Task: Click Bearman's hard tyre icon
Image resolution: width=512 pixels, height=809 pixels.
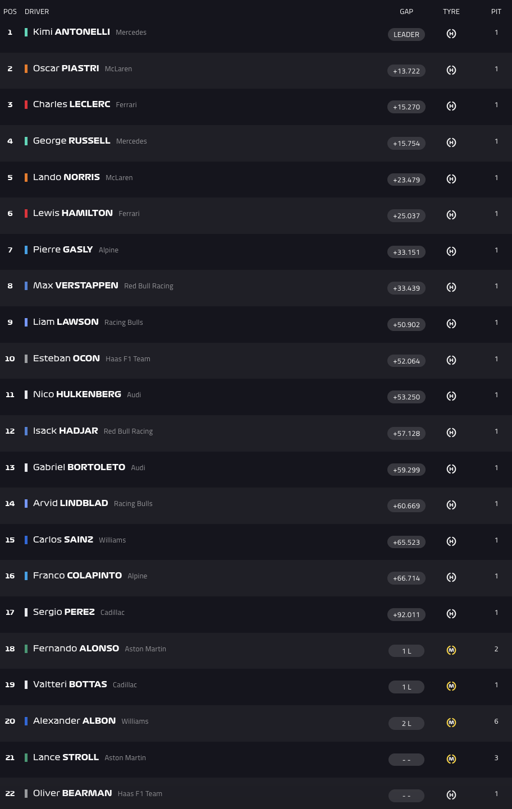Action: pos(451,795)
